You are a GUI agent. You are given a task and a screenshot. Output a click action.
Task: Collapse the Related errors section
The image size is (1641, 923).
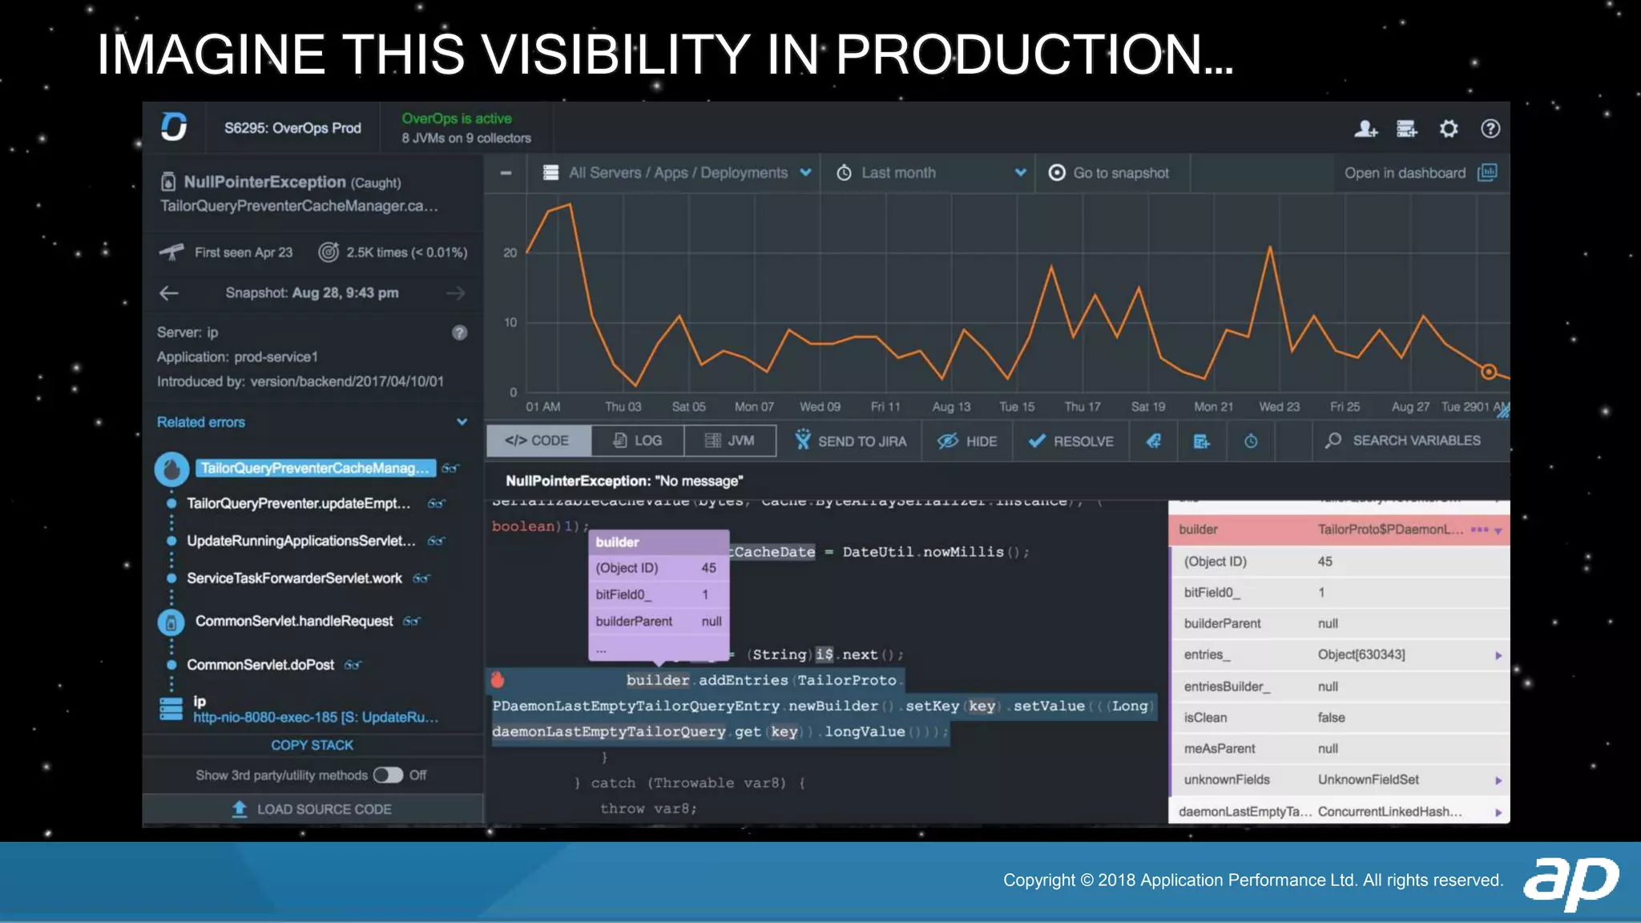coord(462,422)
